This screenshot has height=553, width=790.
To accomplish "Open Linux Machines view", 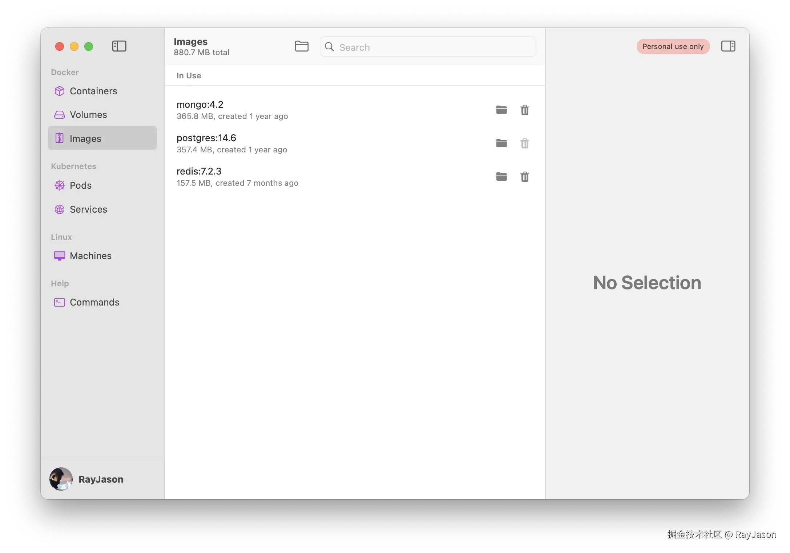I will (x=90, y=256).
